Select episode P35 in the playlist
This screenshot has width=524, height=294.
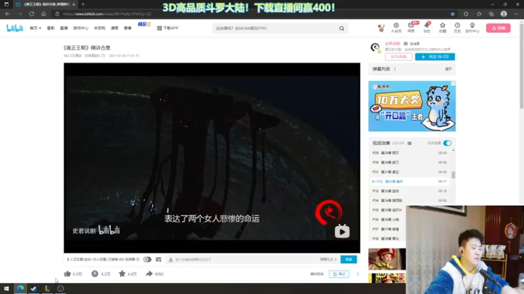(388, 210)
